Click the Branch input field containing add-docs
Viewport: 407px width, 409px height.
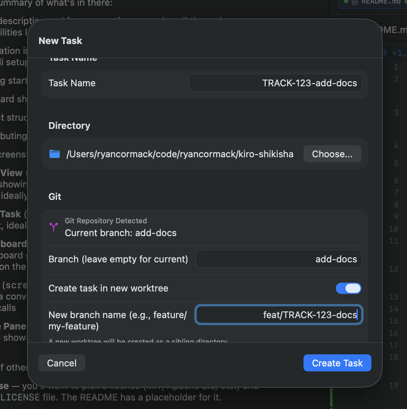click(279, 259)
